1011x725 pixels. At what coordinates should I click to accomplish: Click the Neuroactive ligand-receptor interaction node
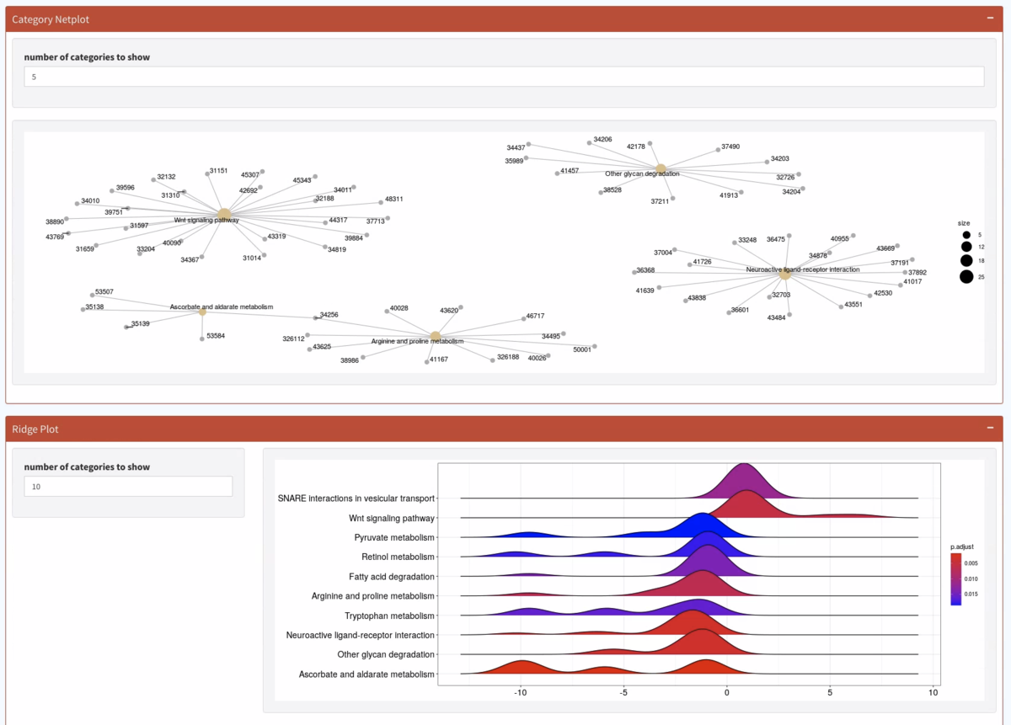[784, 274]
